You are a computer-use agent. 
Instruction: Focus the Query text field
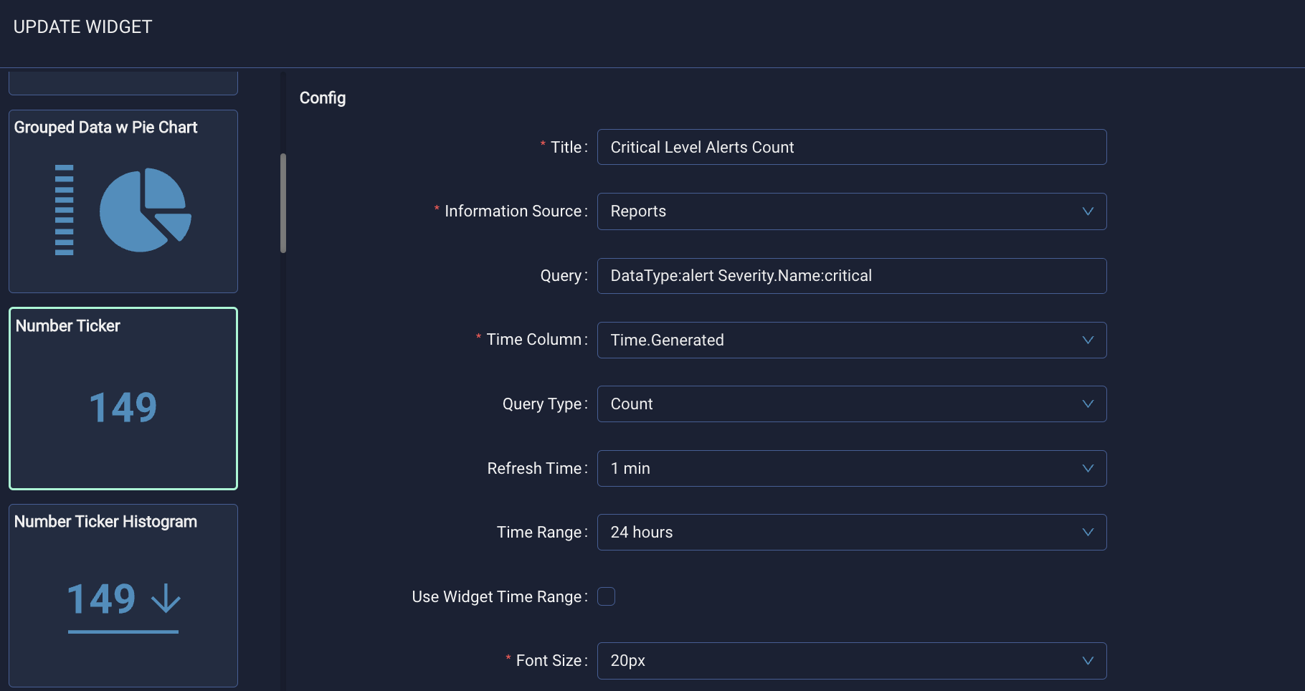tap(852, 276)
